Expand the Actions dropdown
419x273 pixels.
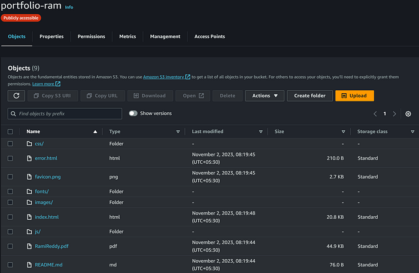265,96
